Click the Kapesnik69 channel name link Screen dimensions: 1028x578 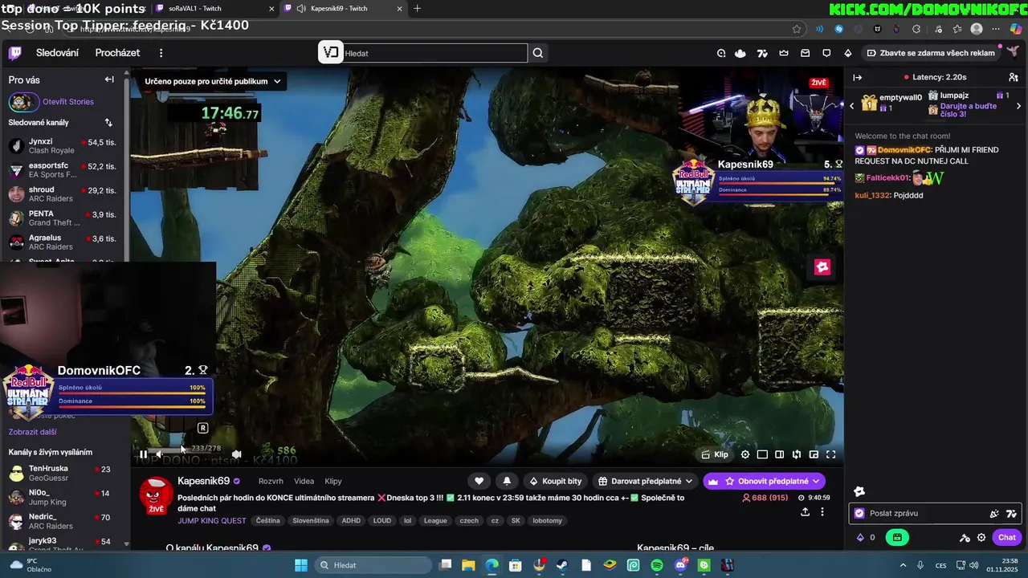203,481
